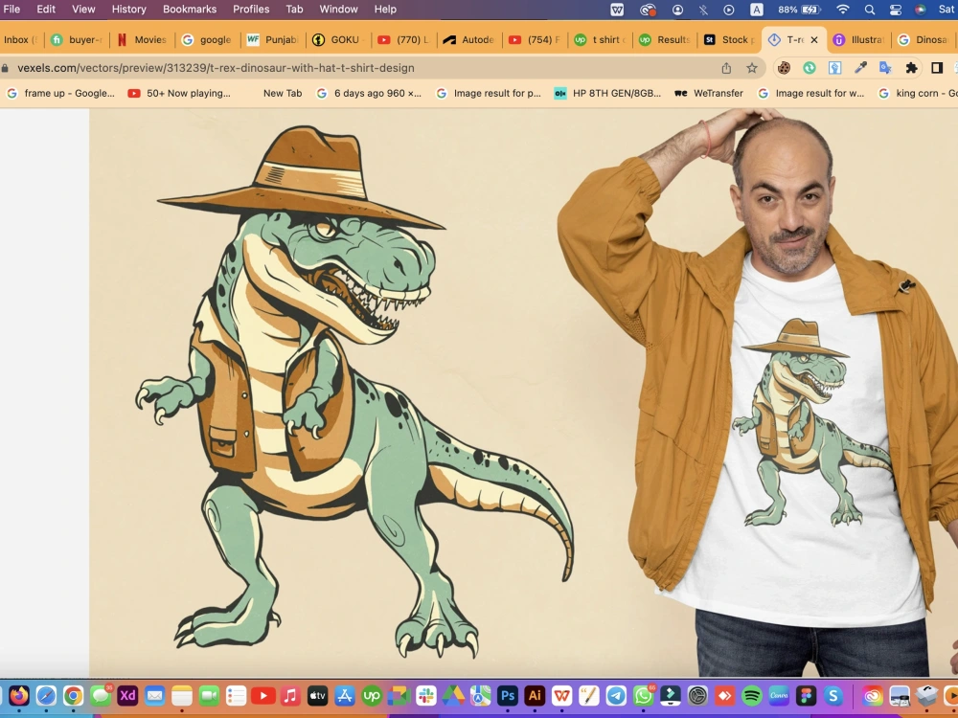
Task: Open the battery 88% status menu
Action: pos(798,10)
